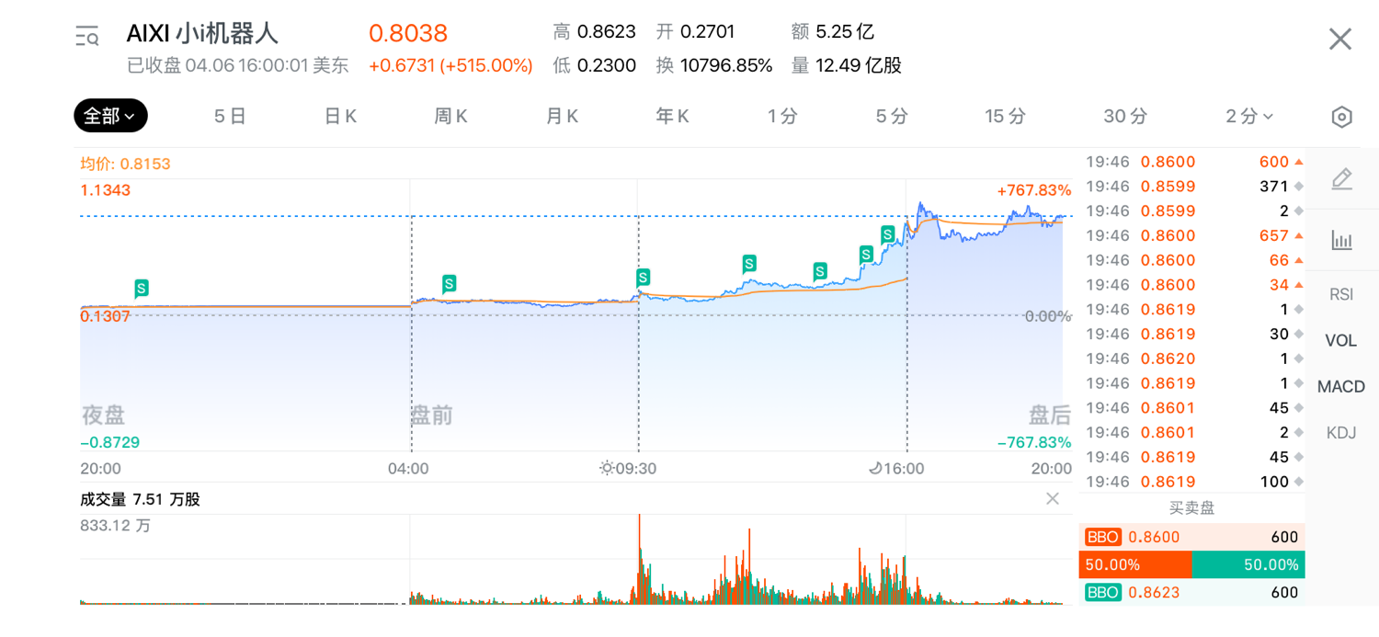This screenshot has height=637, width=1379.
Task: Toggle the VOL indicator
Action: point(1341,340)
